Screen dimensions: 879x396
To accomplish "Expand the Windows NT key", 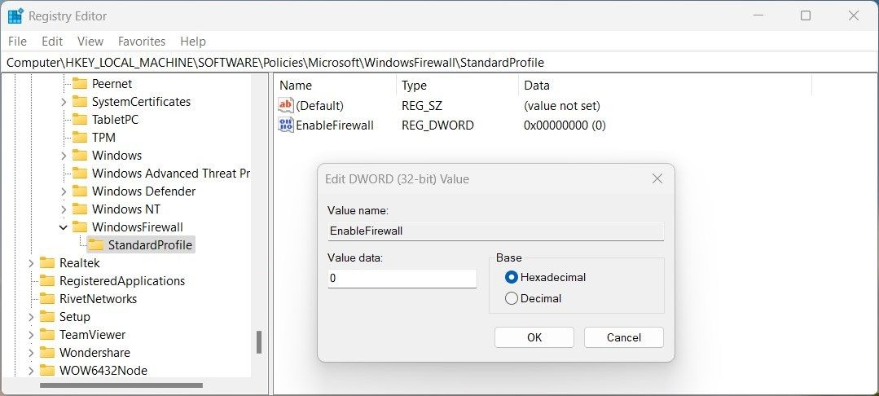I will pos(64,209).
